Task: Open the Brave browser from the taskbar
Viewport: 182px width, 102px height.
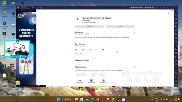Action: (108, 99)
